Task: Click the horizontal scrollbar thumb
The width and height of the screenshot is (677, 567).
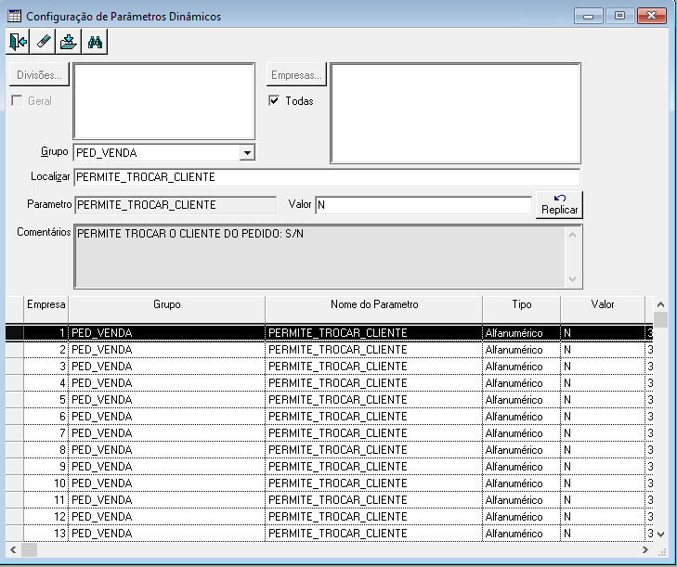Action: (30, 549)
